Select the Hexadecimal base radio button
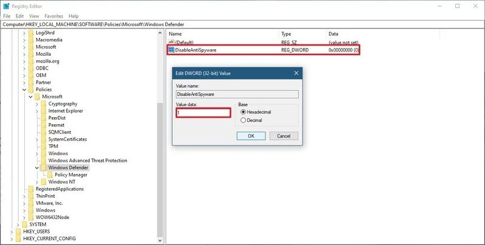The image size is (485, 245). [x=244, y=112]
